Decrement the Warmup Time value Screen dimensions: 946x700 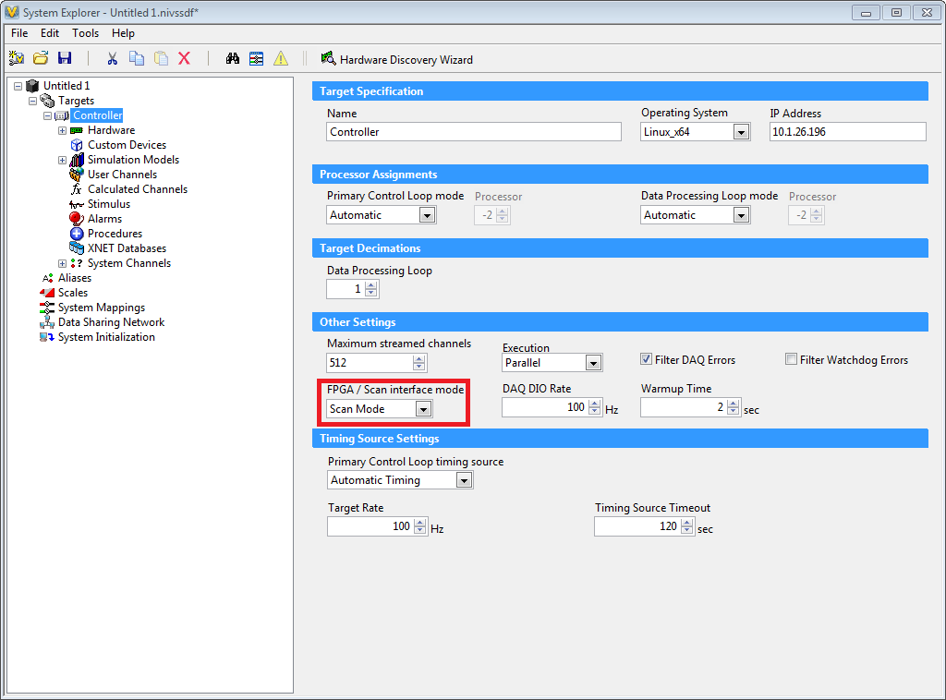click(733, 412)
